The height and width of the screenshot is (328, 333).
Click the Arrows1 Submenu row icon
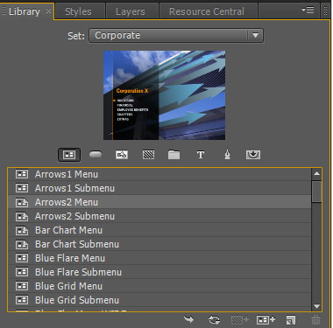pos(22,188)
